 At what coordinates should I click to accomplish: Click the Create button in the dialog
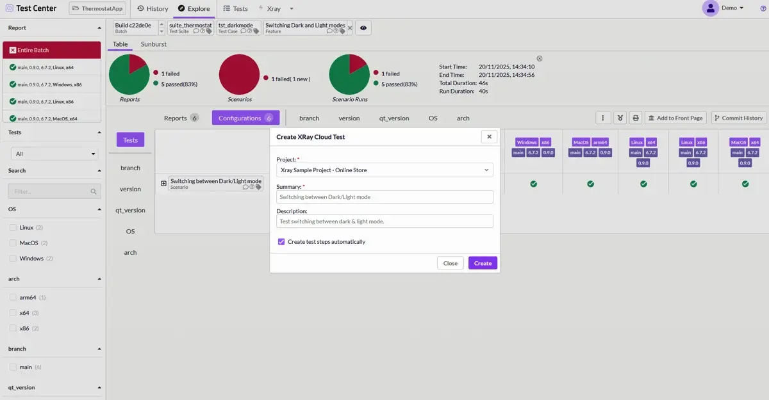tap(482, 262)
